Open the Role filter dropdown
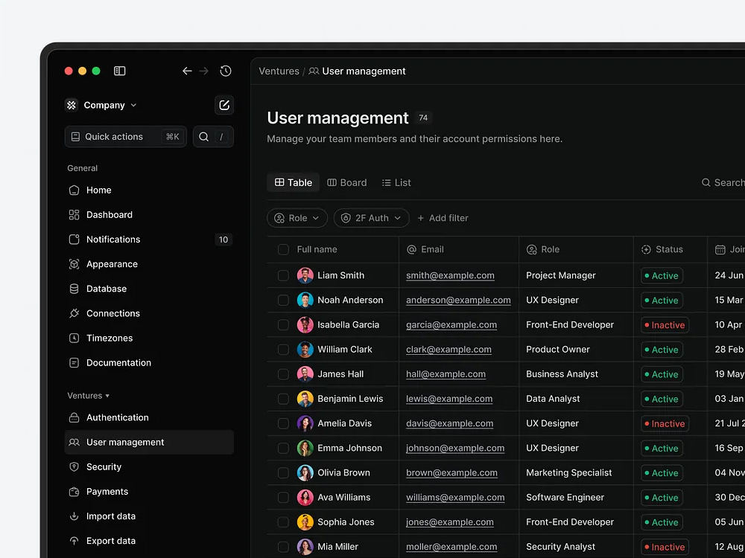This screenshot has width=745, height=558. (x=297, y=218)
